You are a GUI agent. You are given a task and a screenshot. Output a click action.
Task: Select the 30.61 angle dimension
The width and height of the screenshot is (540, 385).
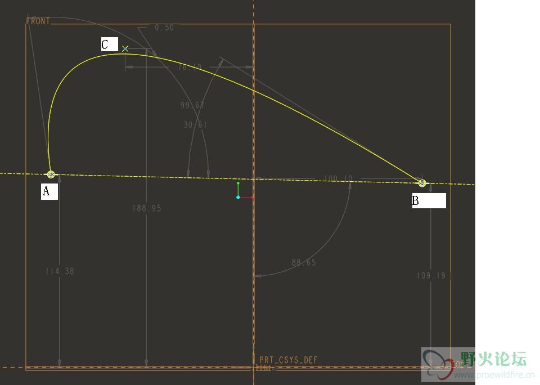point(195,124)
